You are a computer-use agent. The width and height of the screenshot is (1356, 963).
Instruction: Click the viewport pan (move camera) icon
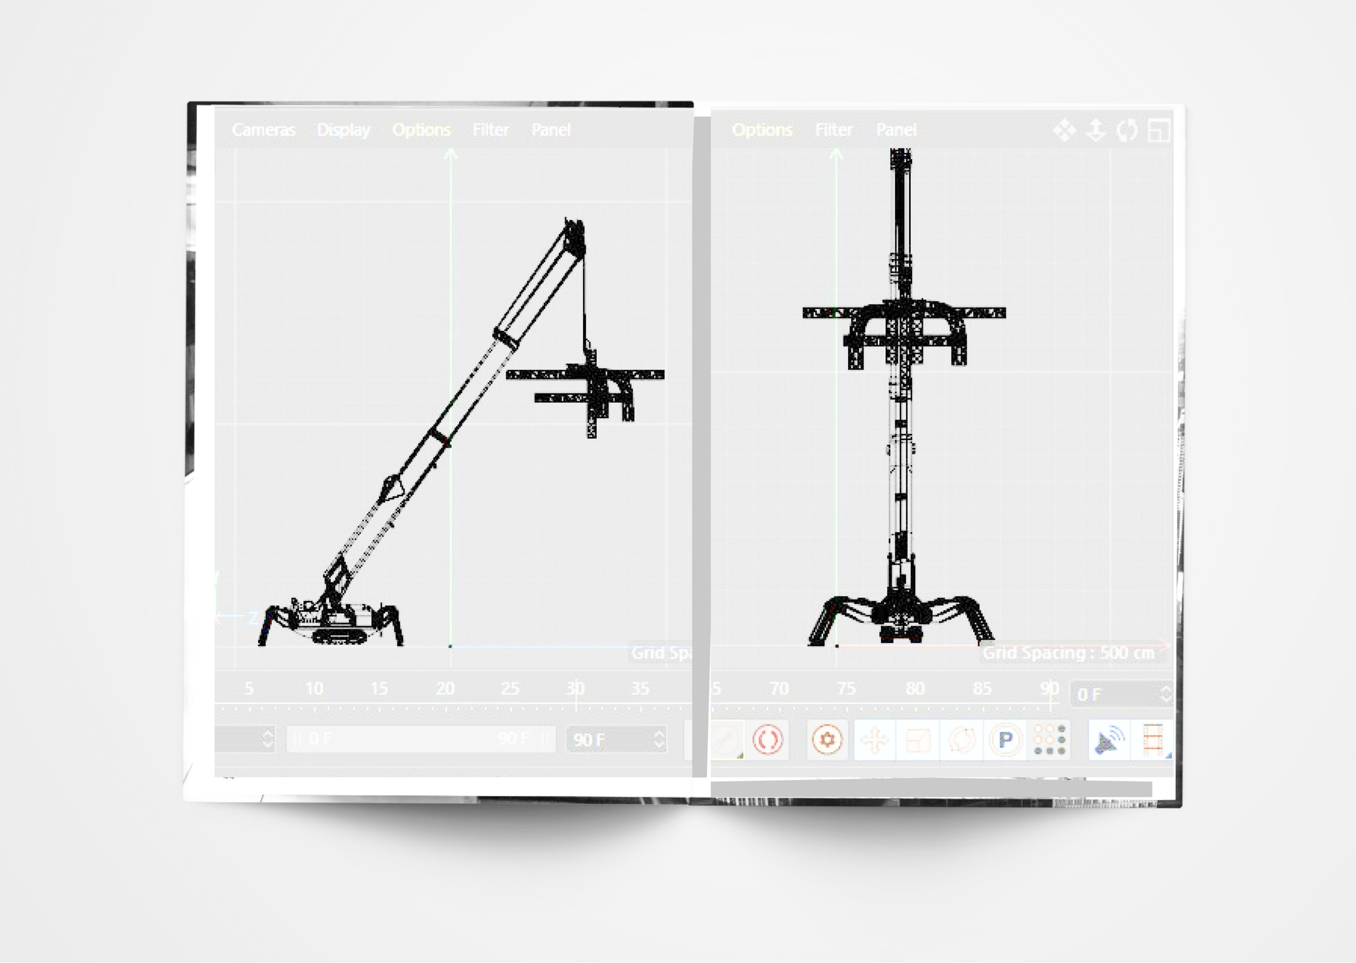[x=1064, y=130]
